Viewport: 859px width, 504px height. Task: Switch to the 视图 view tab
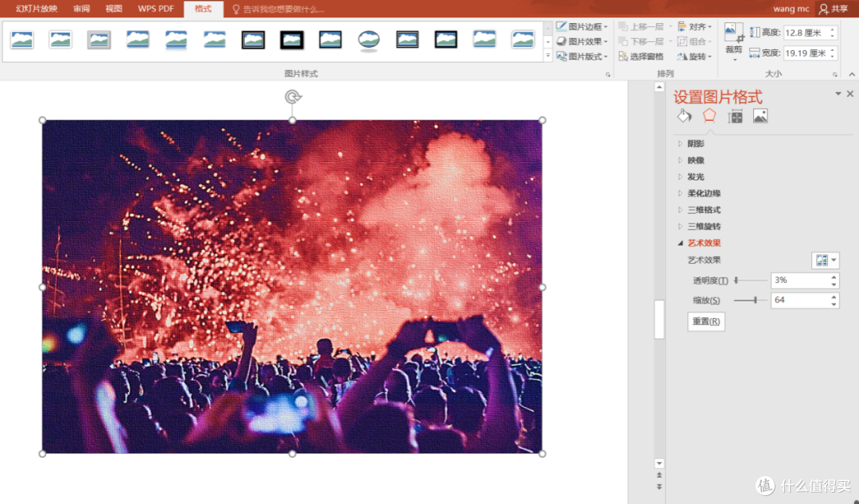pos(114,9)
